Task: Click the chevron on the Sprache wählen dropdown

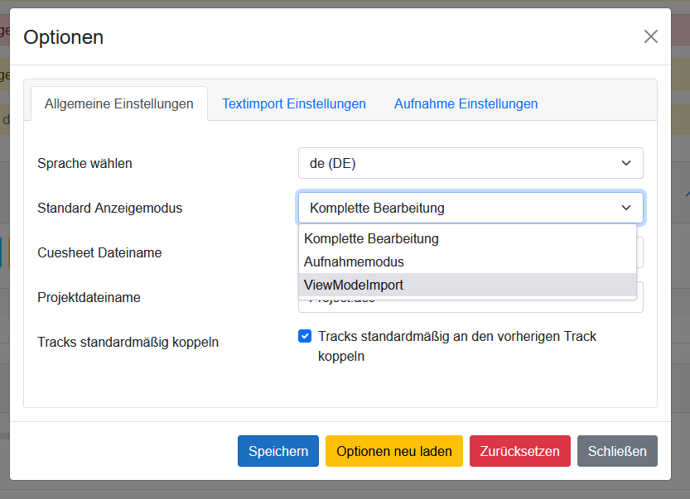Action: pyautogui.click(x=626, y=163)
